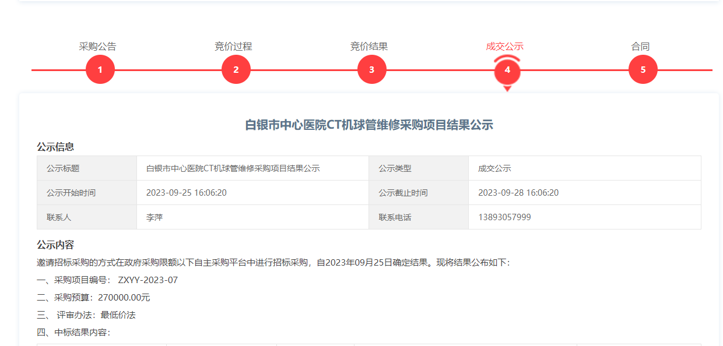
Task: Click the 公示信息 section heading
Action: (55, 147)
